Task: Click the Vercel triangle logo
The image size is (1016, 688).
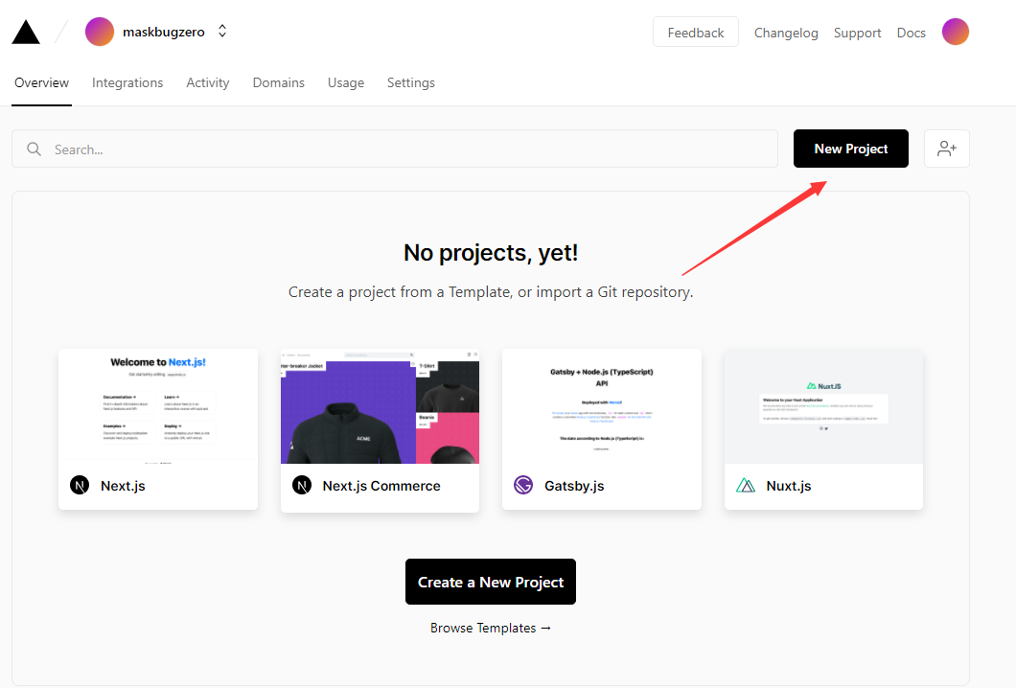Action: (x=26, y=32)
